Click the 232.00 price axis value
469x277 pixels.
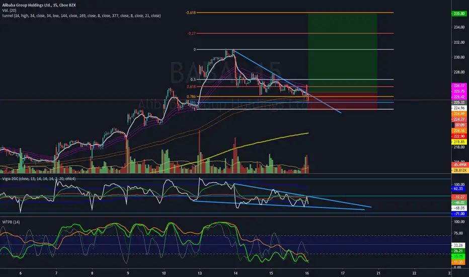(x=459, y=42)
